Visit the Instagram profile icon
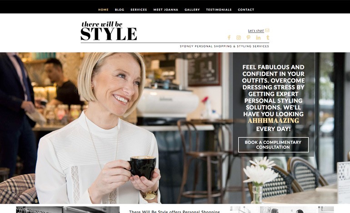Viewport: 350px width, 213px height. pos(239,38)
